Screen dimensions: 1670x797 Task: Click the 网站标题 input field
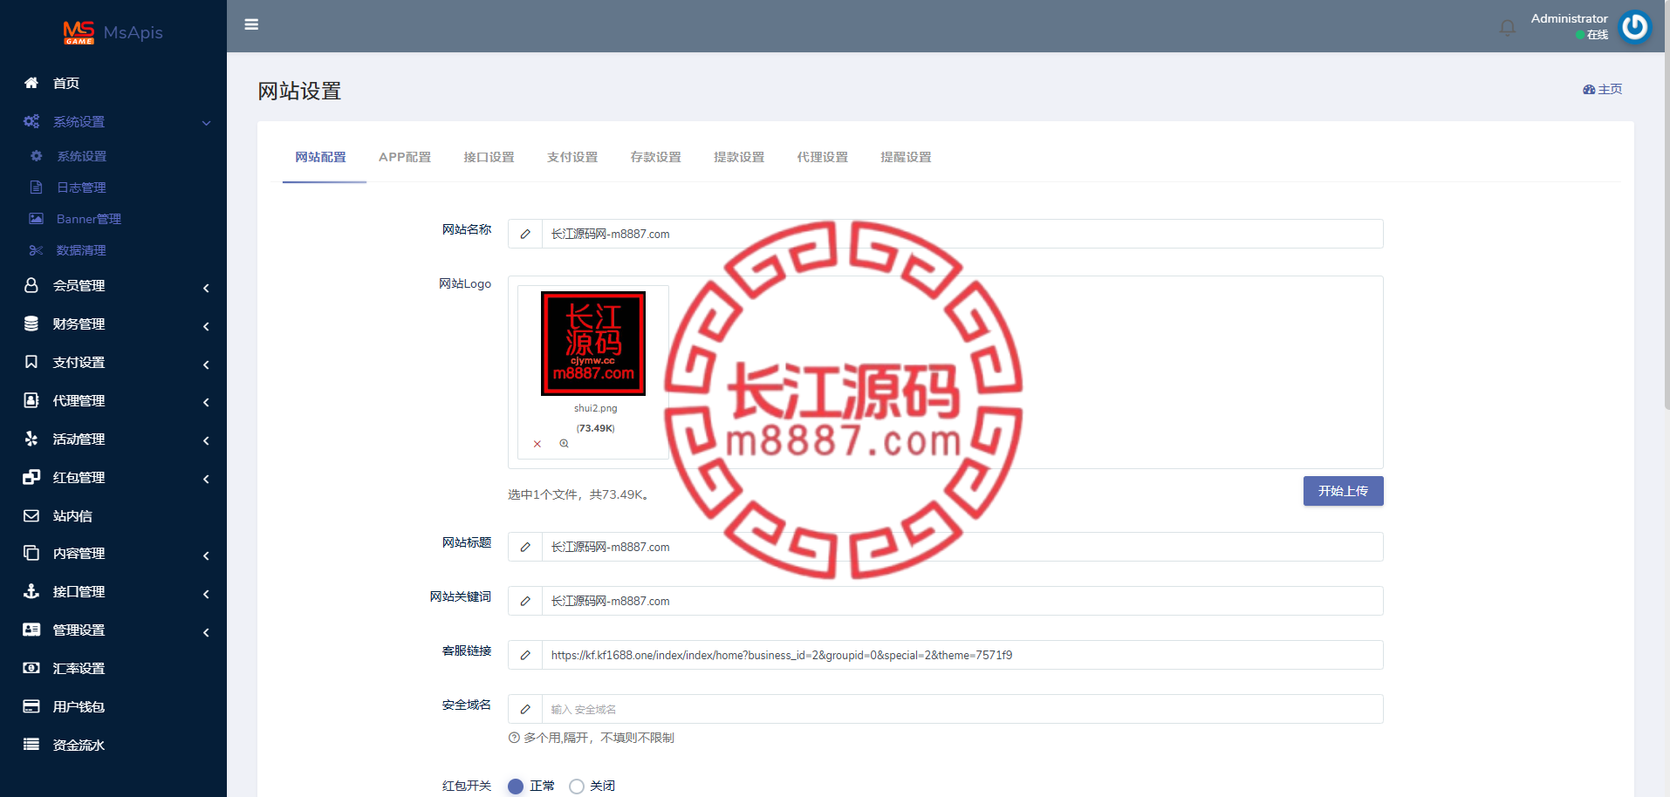[x=962, y=547]
